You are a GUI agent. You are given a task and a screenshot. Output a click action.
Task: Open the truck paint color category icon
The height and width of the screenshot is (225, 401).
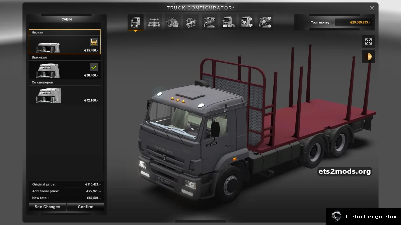[x=228, y=22]
